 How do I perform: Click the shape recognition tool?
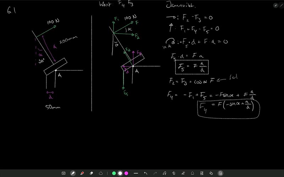pos(165,173)
